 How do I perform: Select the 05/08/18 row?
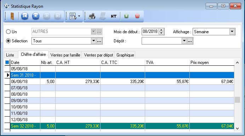click(x=122, y=69)
